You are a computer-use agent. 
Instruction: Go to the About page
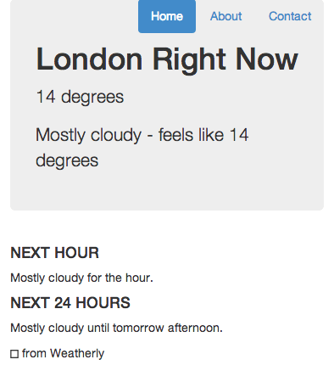click(x=226, y=16)
